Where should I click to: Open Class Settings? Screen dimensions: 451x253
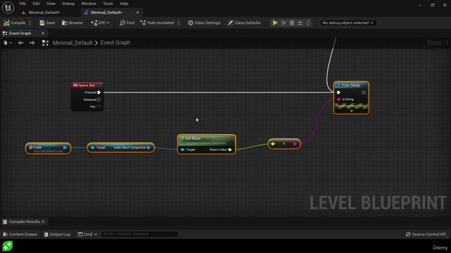click(204, 22)
